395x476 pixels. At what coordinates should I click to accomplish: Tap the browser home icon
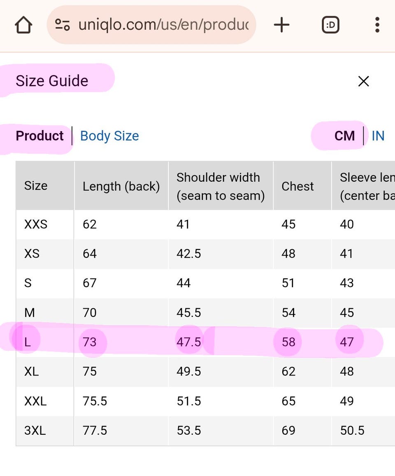[23, 25]
